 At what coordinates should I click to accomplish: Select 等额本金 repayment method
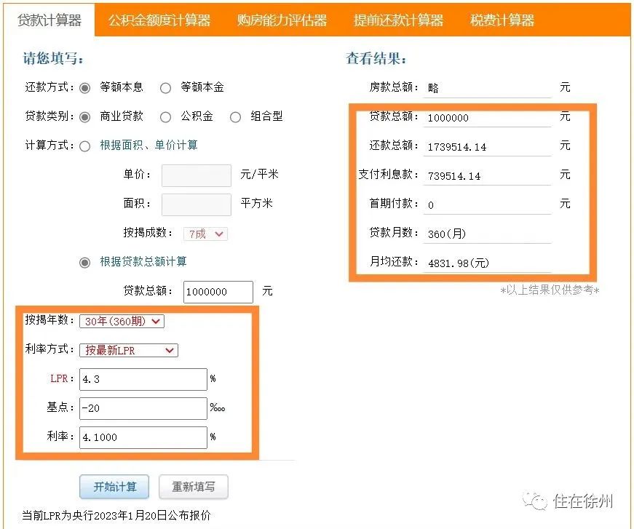(x=166, y=87)
